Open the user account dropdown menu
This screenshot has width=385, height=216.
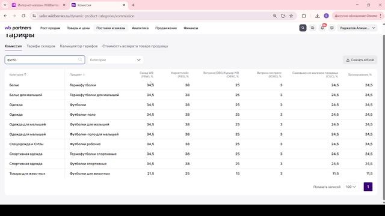[x=357, y=28]
